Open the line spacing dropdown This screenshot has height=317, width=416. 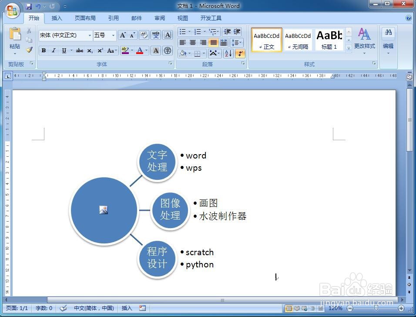pyautogui.click(x=237, y=43)
